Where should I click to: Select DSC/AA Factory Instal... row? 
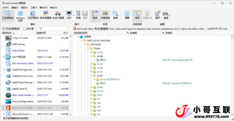[35, 63]
